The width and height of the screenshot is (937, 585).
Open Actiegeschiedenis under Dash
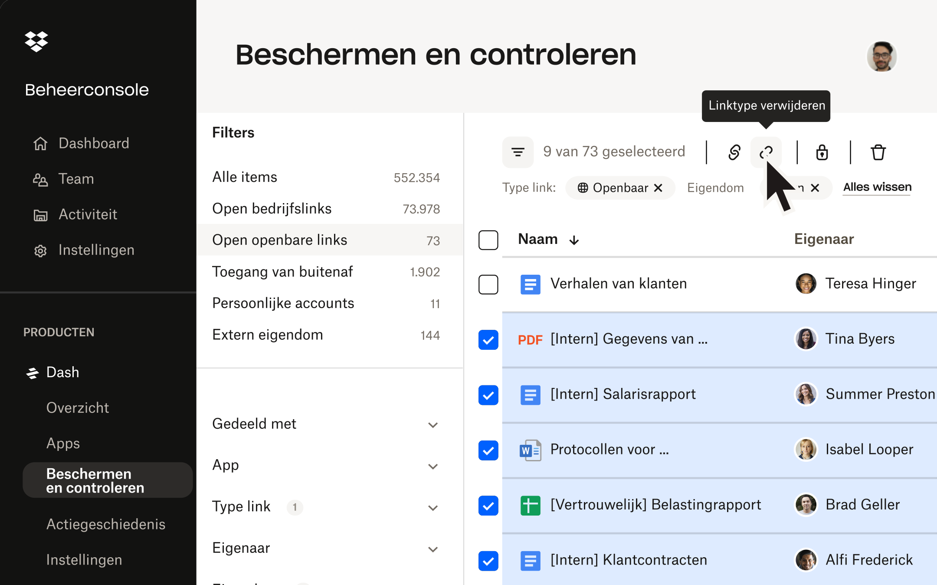pyautogui.click(x=106, y=524)
